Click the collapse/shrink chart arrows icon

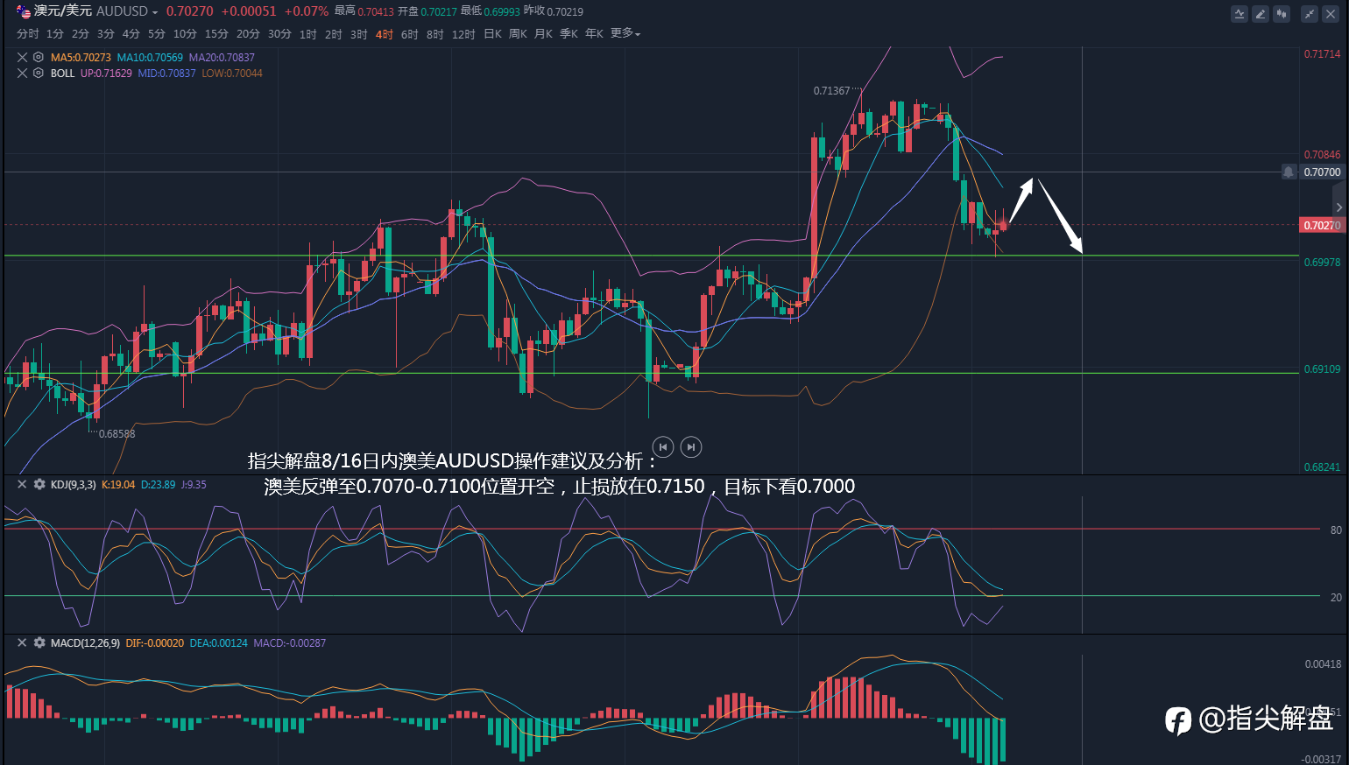pos(1310,14)
